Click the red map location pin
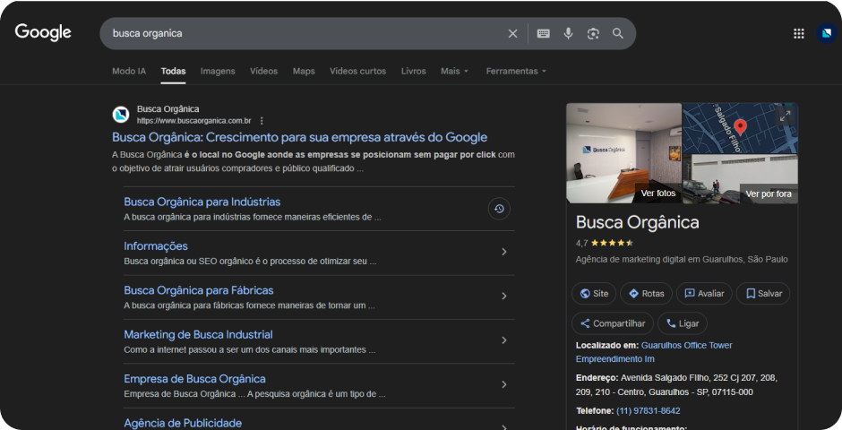 pyautogui.click(x=740, y=126)
